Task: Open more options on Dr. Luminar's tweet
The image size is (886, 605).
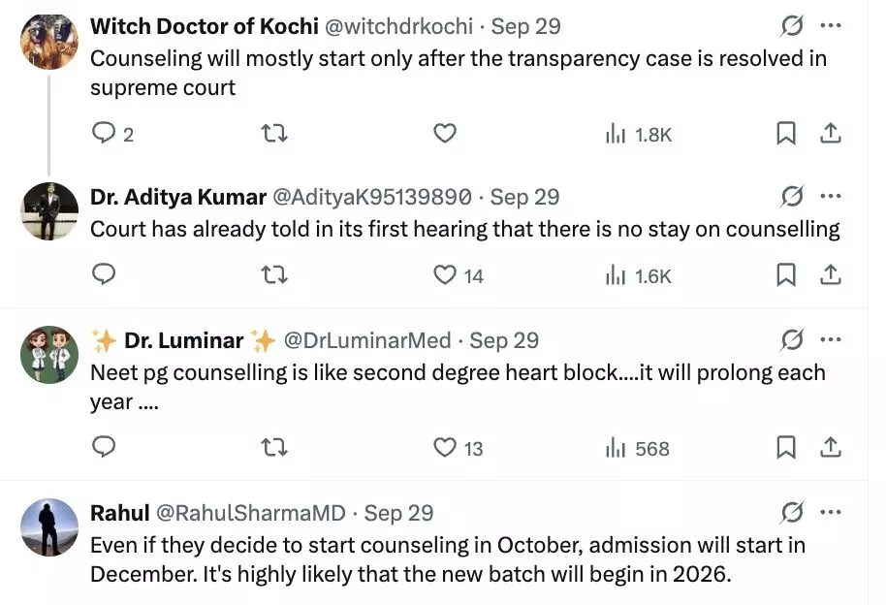Action: (831, 339)
